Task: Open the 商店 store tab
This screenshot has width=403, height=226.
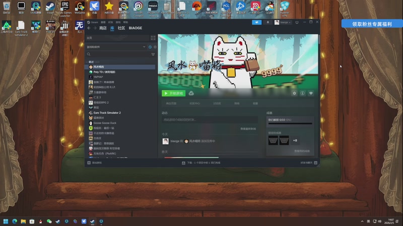Action: pyautogui.click(x=103, y=28)
